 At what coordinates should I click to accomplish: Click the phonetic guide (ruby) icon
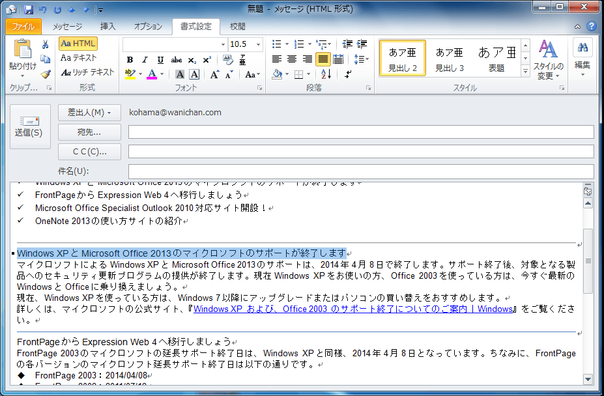pos(242,60)
